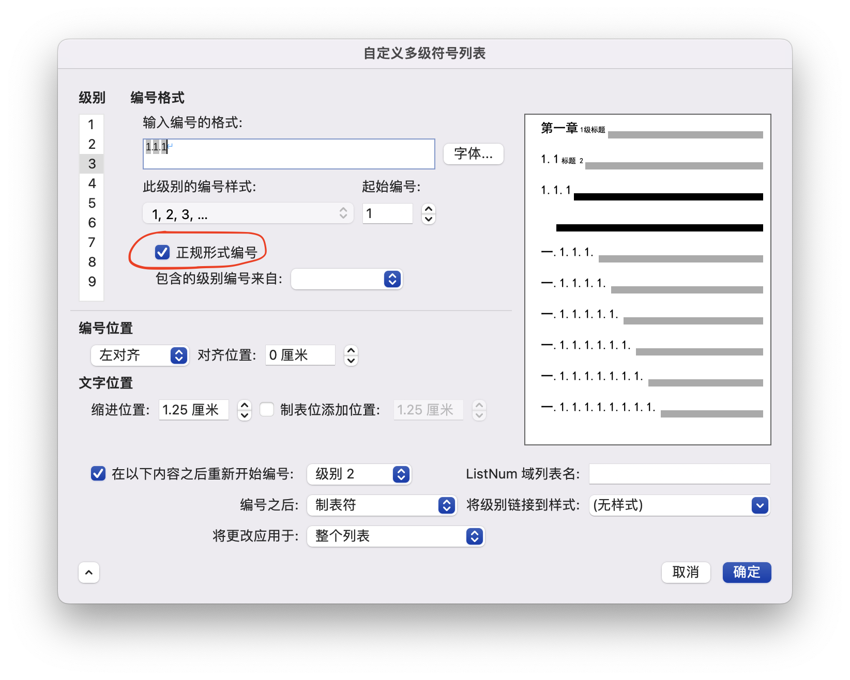This screenshot has width=850, height=680.
Task: Select level 7 in the 级别 list
Action: coord(92,242)
